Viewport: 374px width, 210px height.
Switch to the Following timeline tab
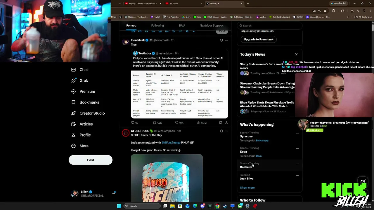coord(157,25)
